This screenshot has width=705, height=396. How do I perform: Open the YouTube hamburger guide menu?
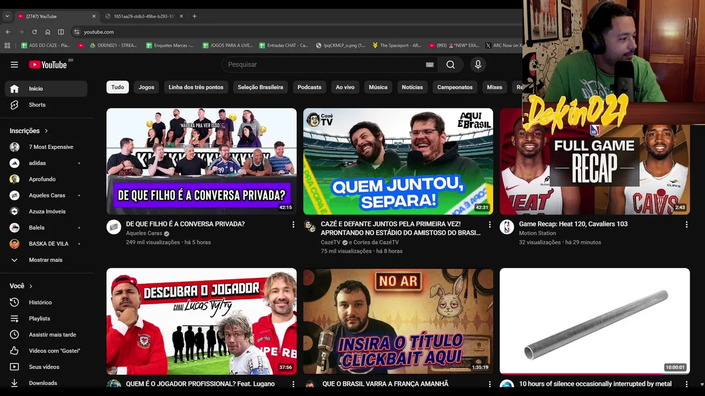click(x=14, y=64)
